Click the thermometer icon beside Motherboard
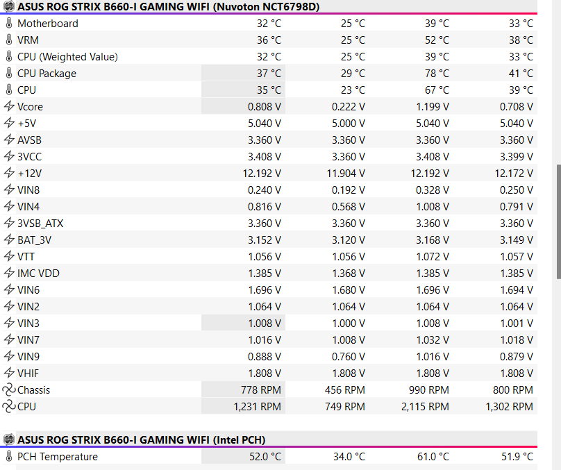The width and height of the screenshot is (561, 470). tap(9, 23)
